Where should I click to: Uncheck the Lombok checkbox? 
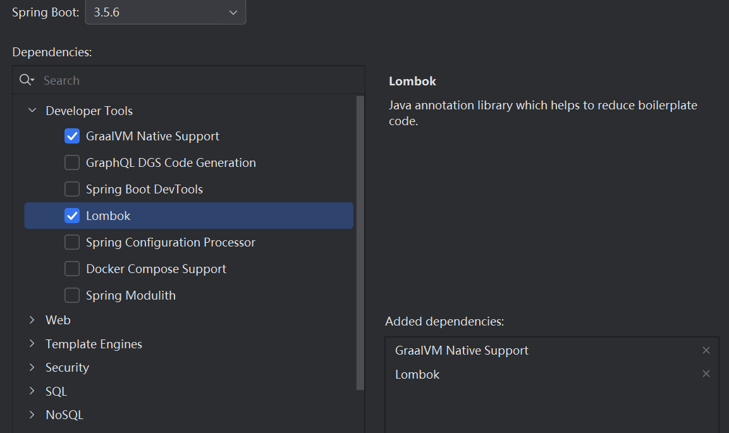click(x=72, y=216)
